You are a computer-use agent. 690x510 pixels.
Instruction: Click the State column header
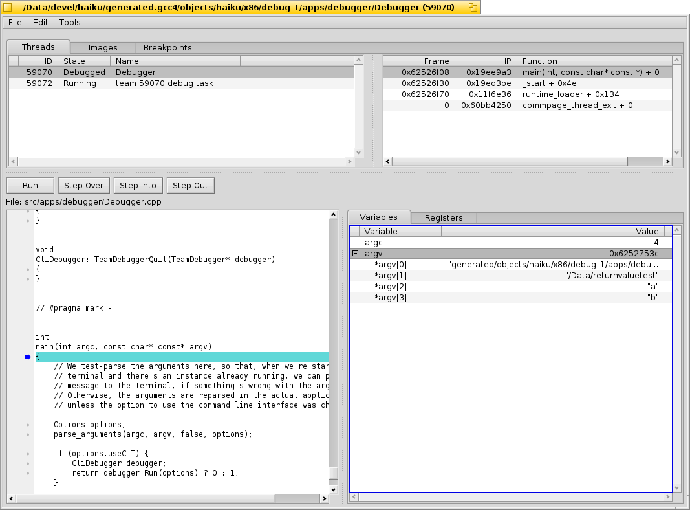[84, 61]
